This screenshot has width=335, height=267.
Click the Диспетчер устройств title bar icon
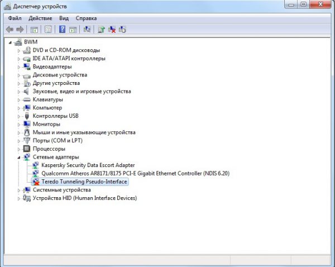click(x=7, y=6)
